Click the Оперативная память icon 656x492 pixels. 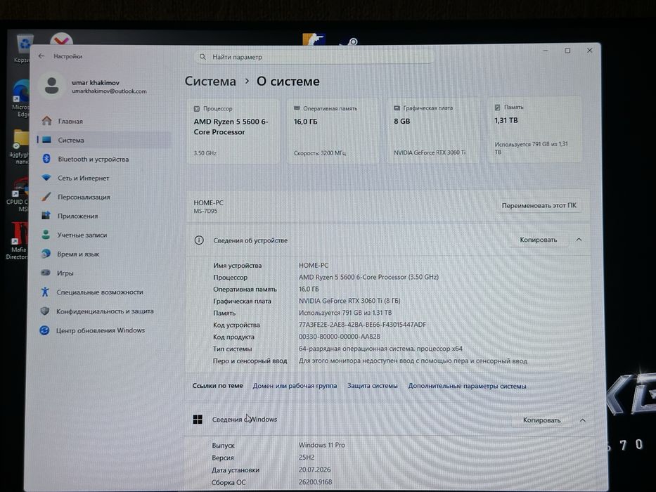297,108
